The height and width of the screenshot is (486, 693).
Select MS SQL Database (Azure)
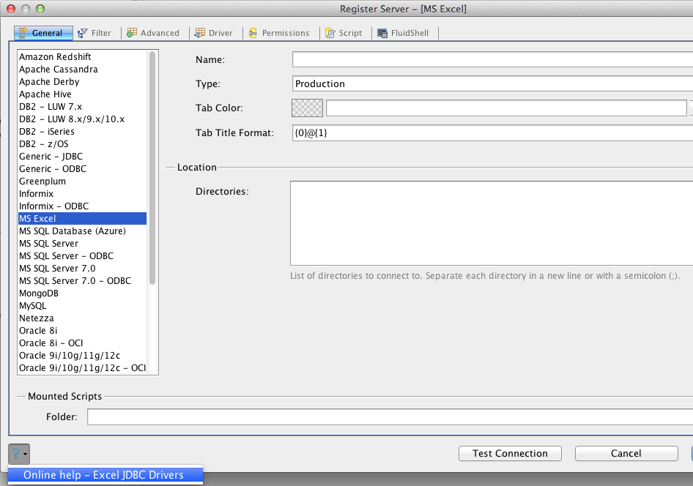pos(82,231)
